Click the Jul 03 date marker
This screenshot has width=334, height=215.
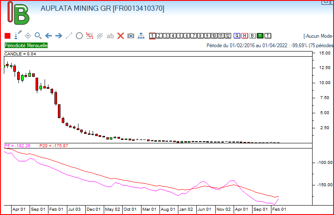(x=74, y=209)
